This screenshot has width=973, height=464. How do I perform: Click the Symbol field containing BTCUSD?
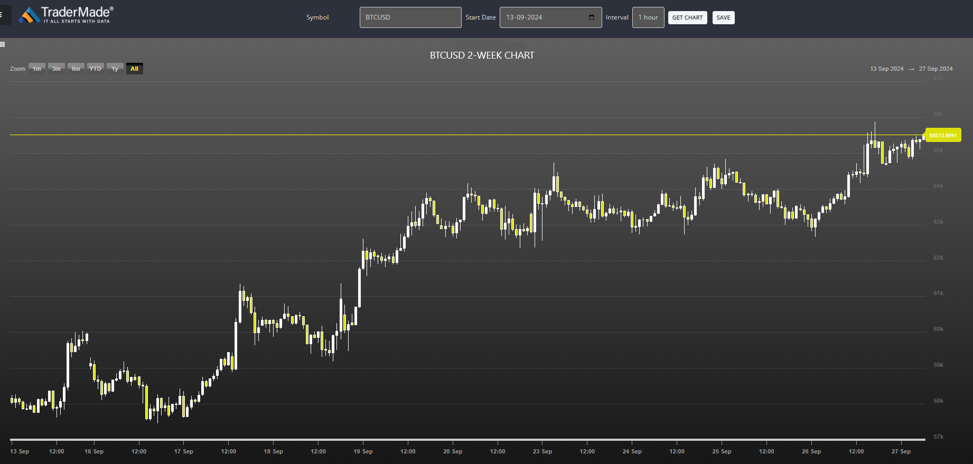410,17
